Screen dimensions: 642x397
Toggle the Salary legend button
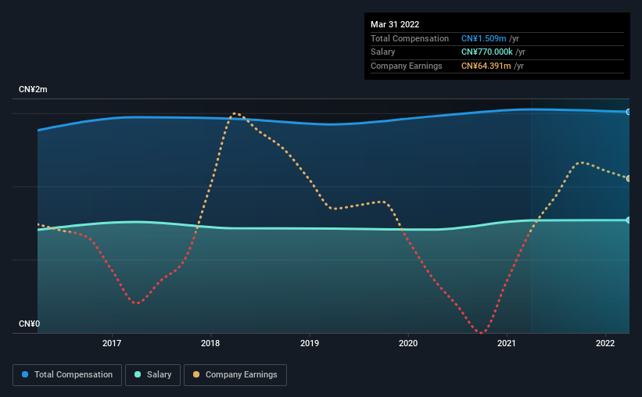pos(152,375)
